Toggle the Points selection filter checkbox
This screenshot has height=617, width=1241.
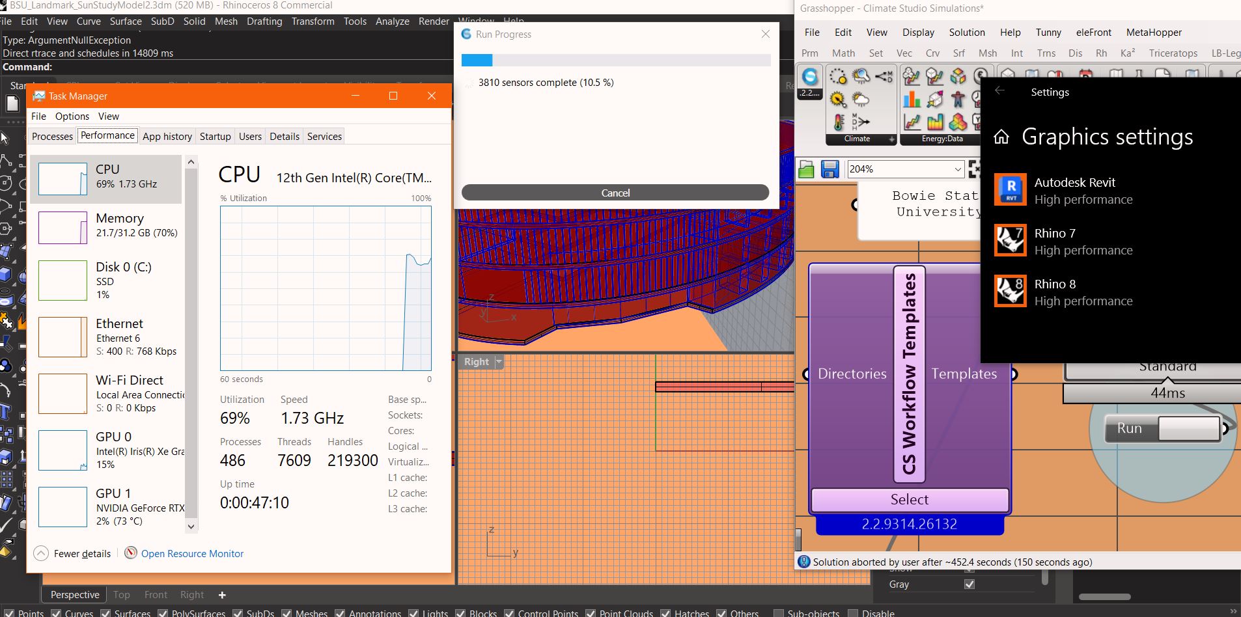[8, 613]
